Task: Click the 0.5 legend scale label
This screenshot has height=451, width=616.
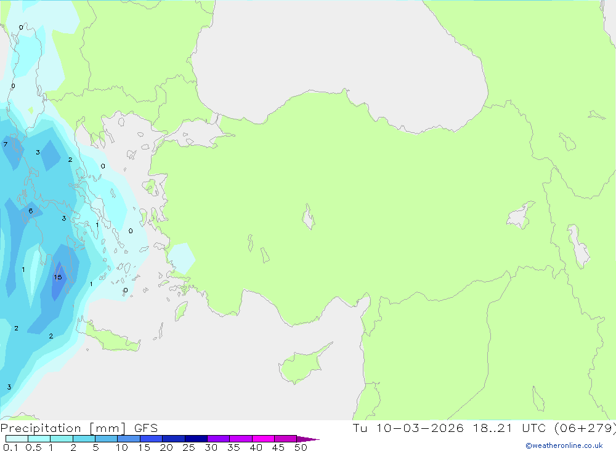Action: point(33,447)
